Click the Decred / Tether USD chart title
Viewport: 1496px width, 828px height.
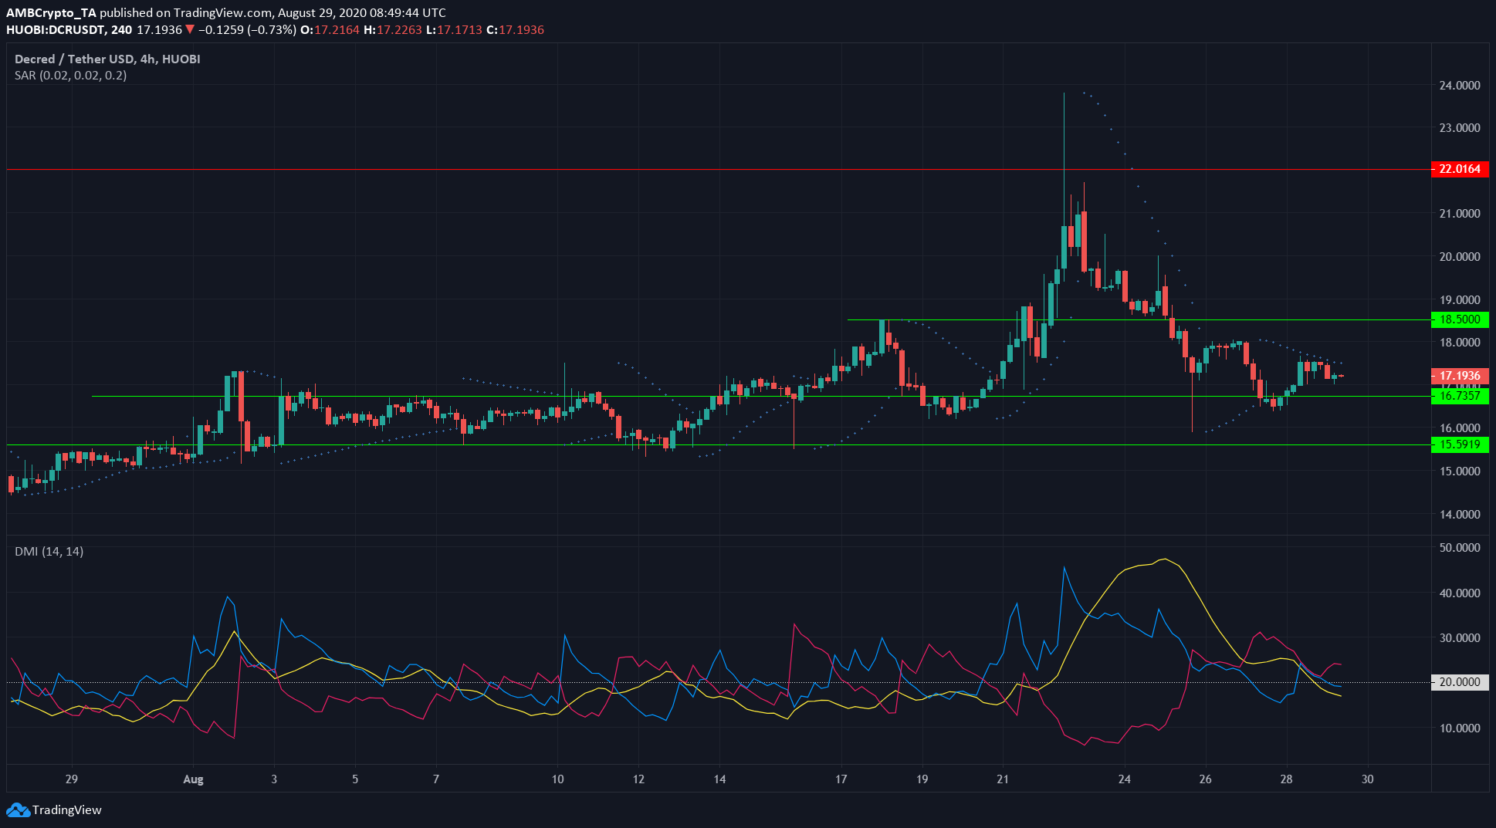pos(107,59)
